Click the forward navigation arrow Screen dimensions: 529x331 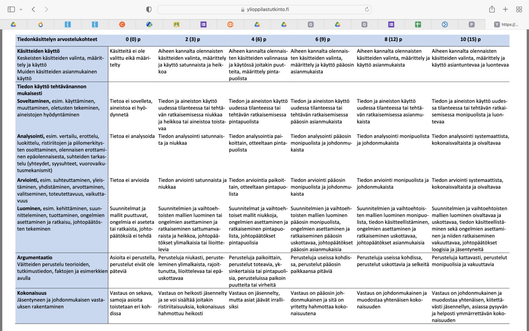[46, 9]
